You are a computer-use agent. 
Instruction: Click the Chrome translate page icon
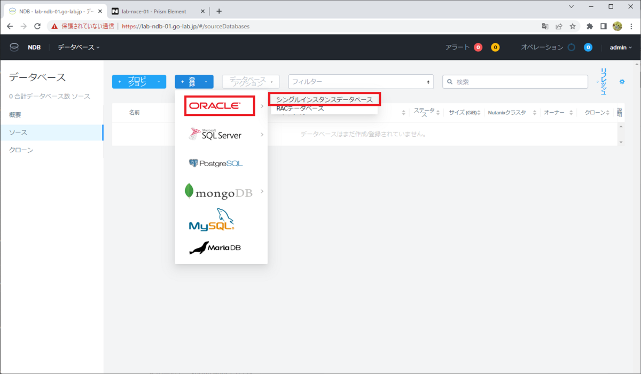[x=545, y=26]
